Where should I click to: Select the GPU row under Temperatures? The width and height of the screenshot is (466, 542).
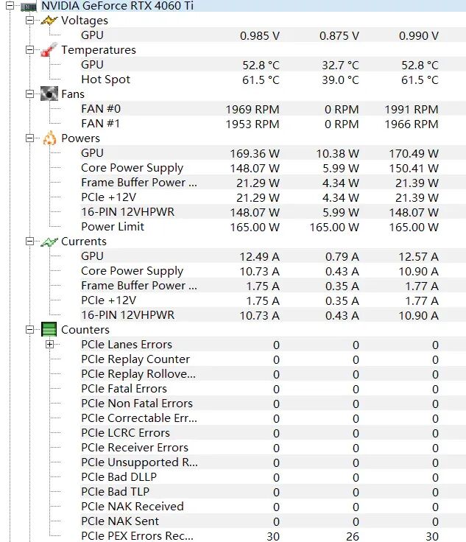[x=273, y=65]
